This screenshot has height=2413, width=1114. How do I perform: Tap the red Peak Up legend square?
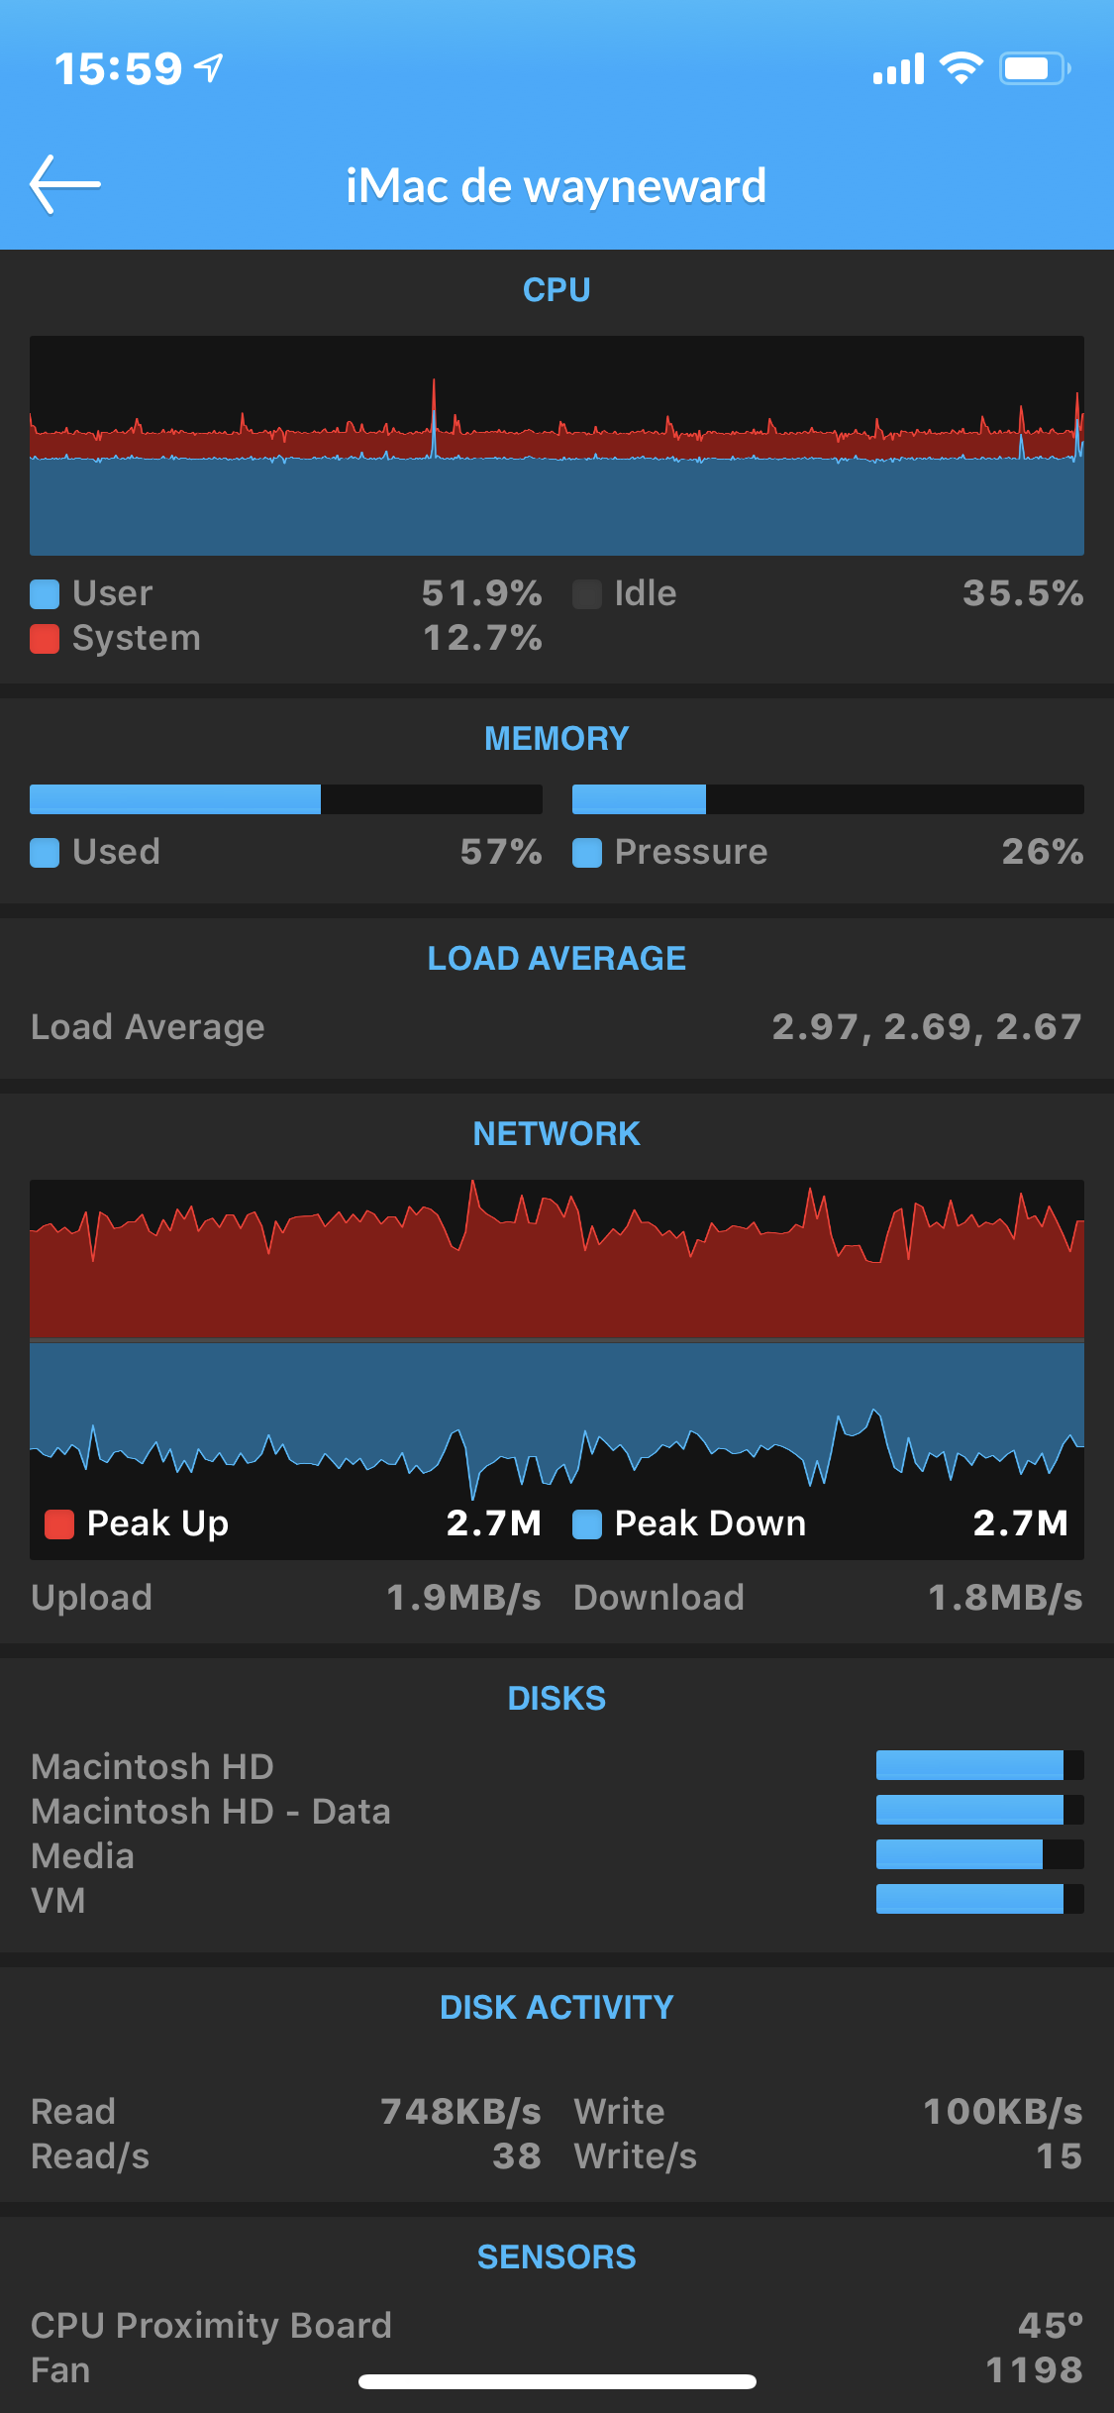point(59,1524)
